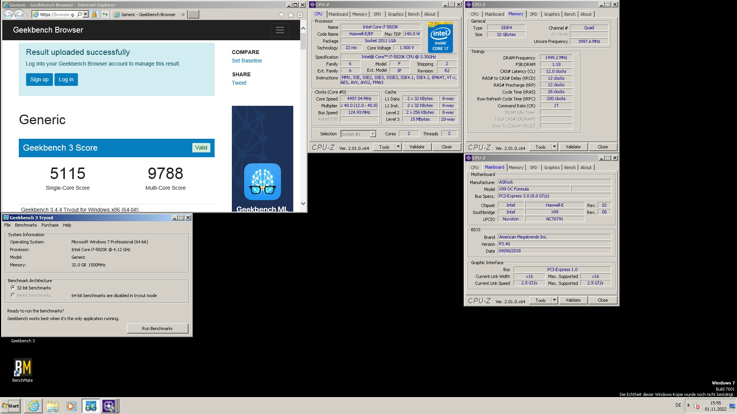Toggle the Geekbench Browser hamburger menu
Image resolution: width=737 pixels, height=414 pixels.
click(280, 30)
